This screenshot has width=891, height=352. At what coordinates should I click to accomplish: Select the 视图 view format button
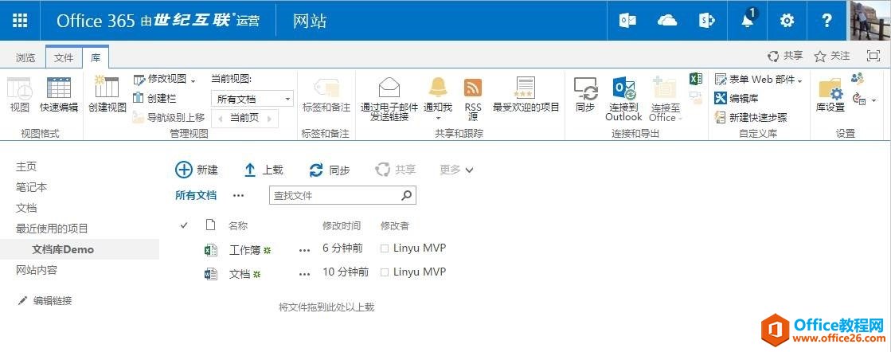coord(20,95)
